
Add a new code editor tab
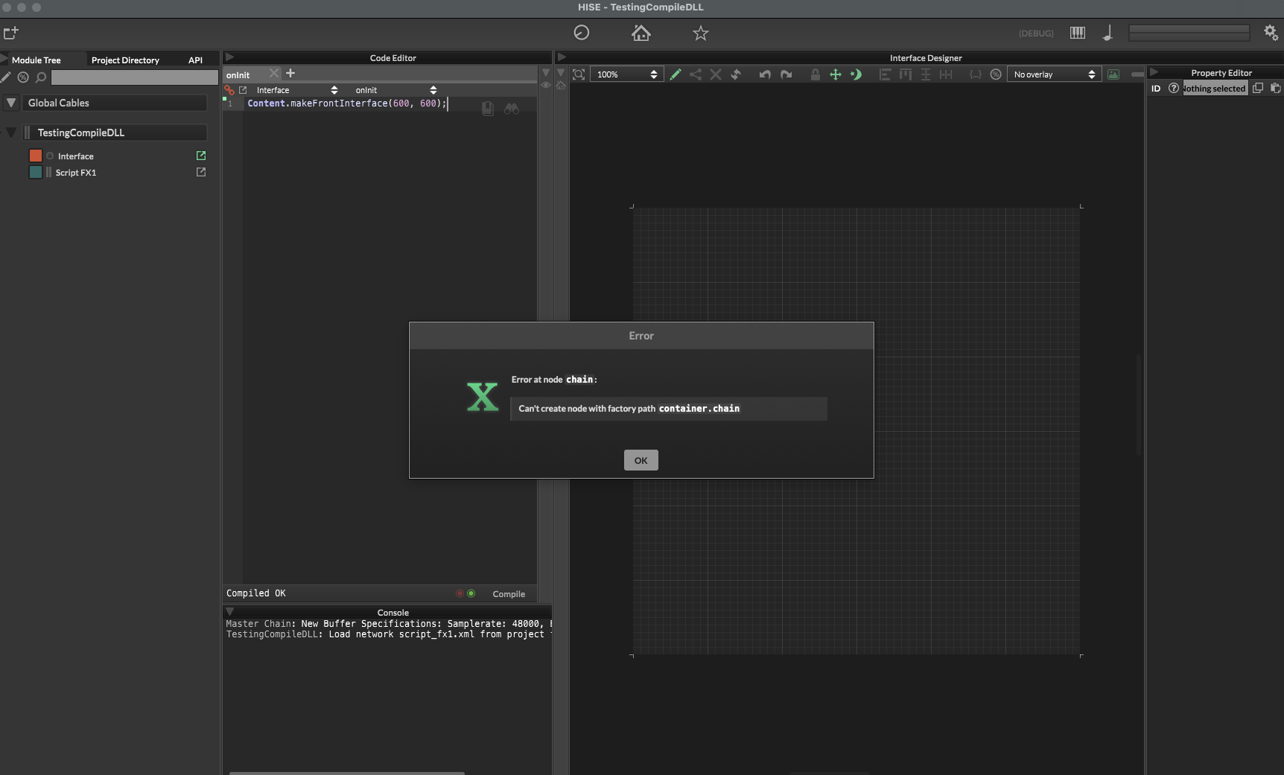point(290,73)
